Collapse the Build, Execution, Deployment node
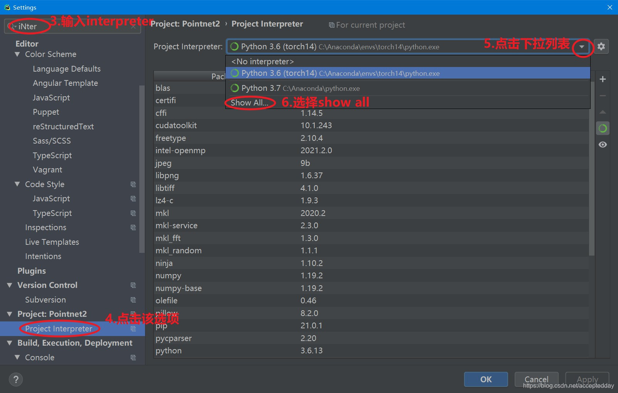The width and height of the screenshot is (618, 393). click(10, 343)
